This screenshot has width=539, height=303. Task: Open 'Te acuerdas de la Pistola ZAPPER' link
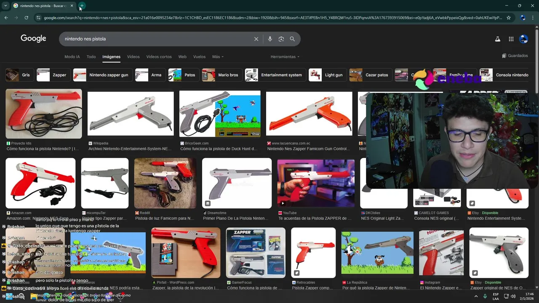pos(315,218)
